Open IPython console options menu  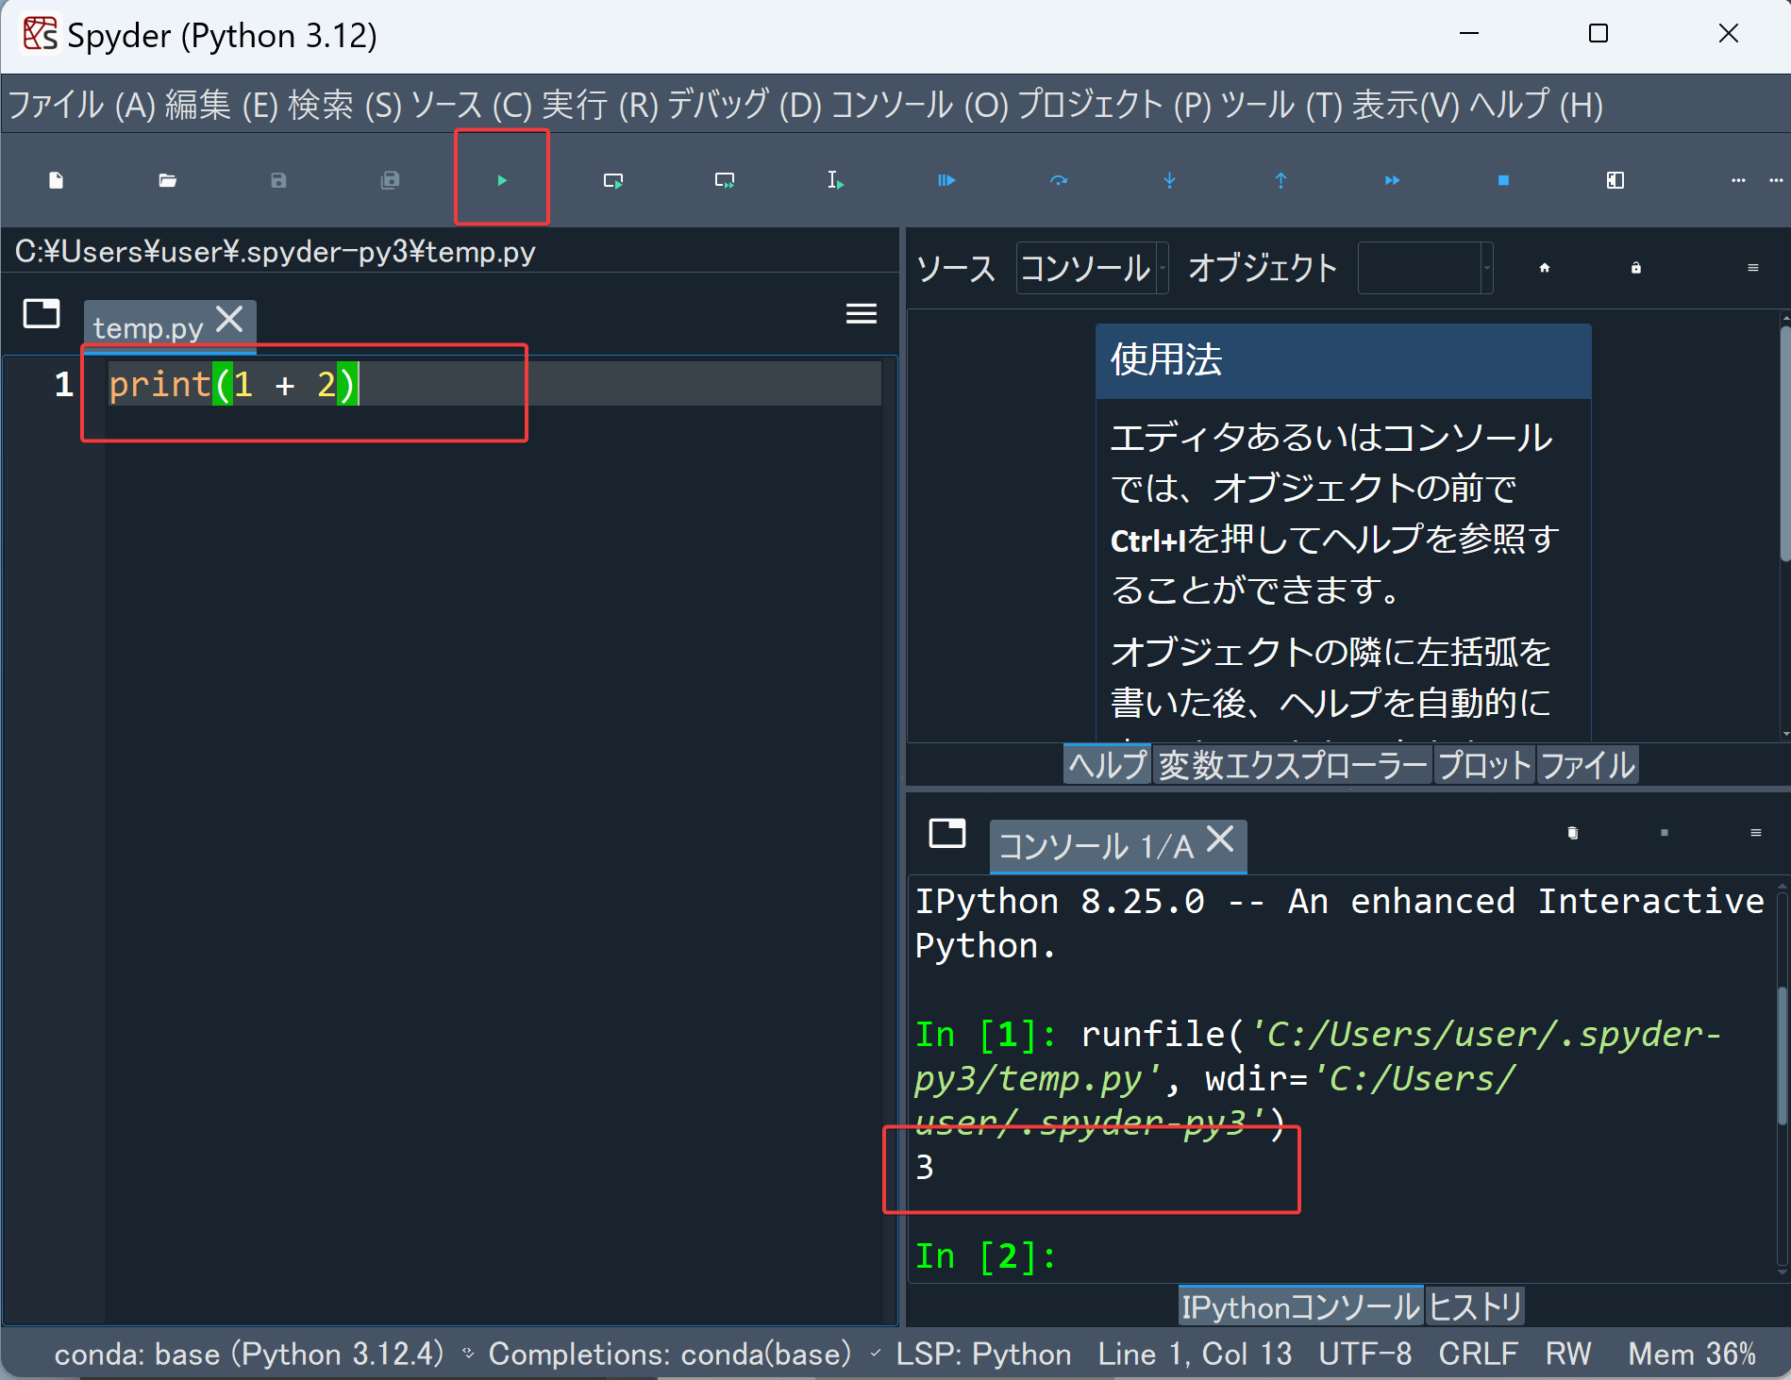1755,833
